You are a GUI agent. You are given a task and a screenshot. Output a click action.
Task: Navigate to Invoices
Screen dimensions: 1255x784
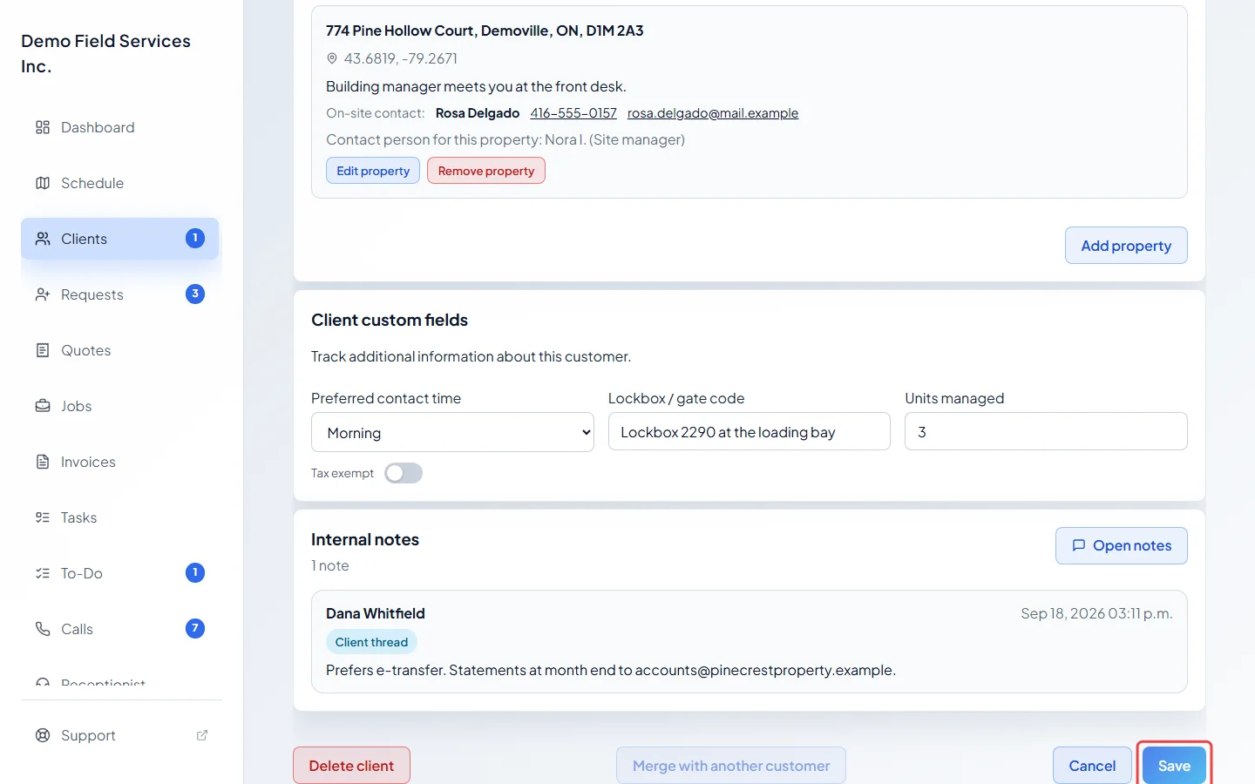click(120, 462)
